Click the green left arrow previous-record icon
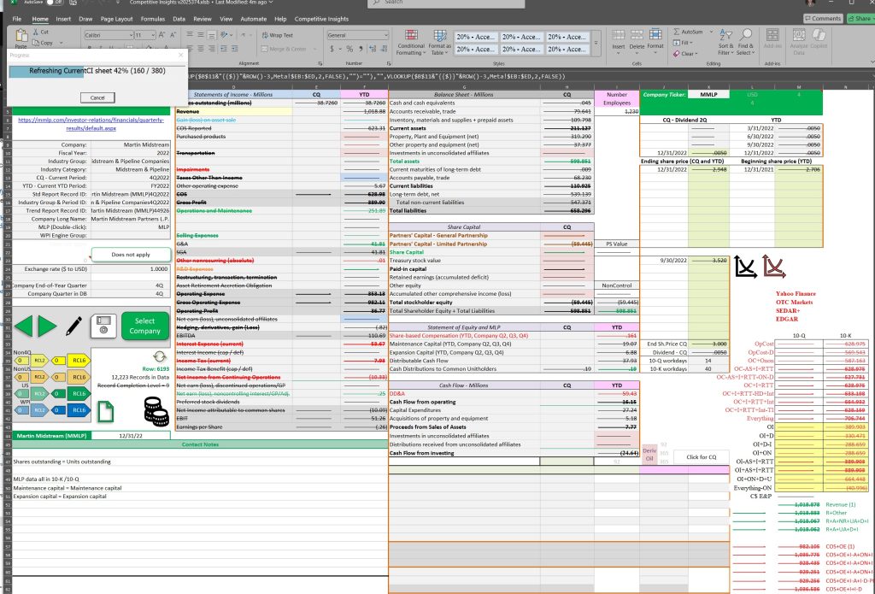This screenshot has height=594, width=875. 23,326
